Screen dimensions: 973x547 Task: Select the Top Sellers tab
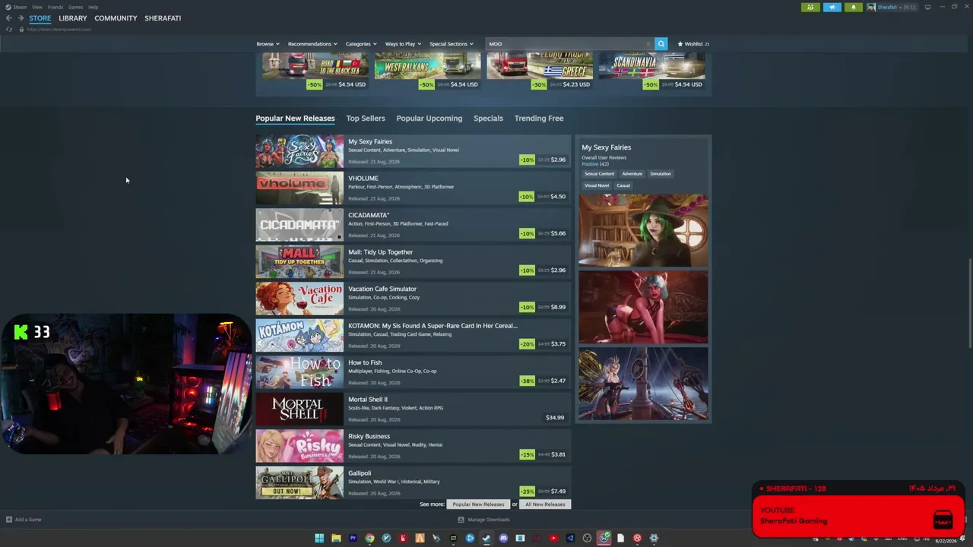point(366,119)
